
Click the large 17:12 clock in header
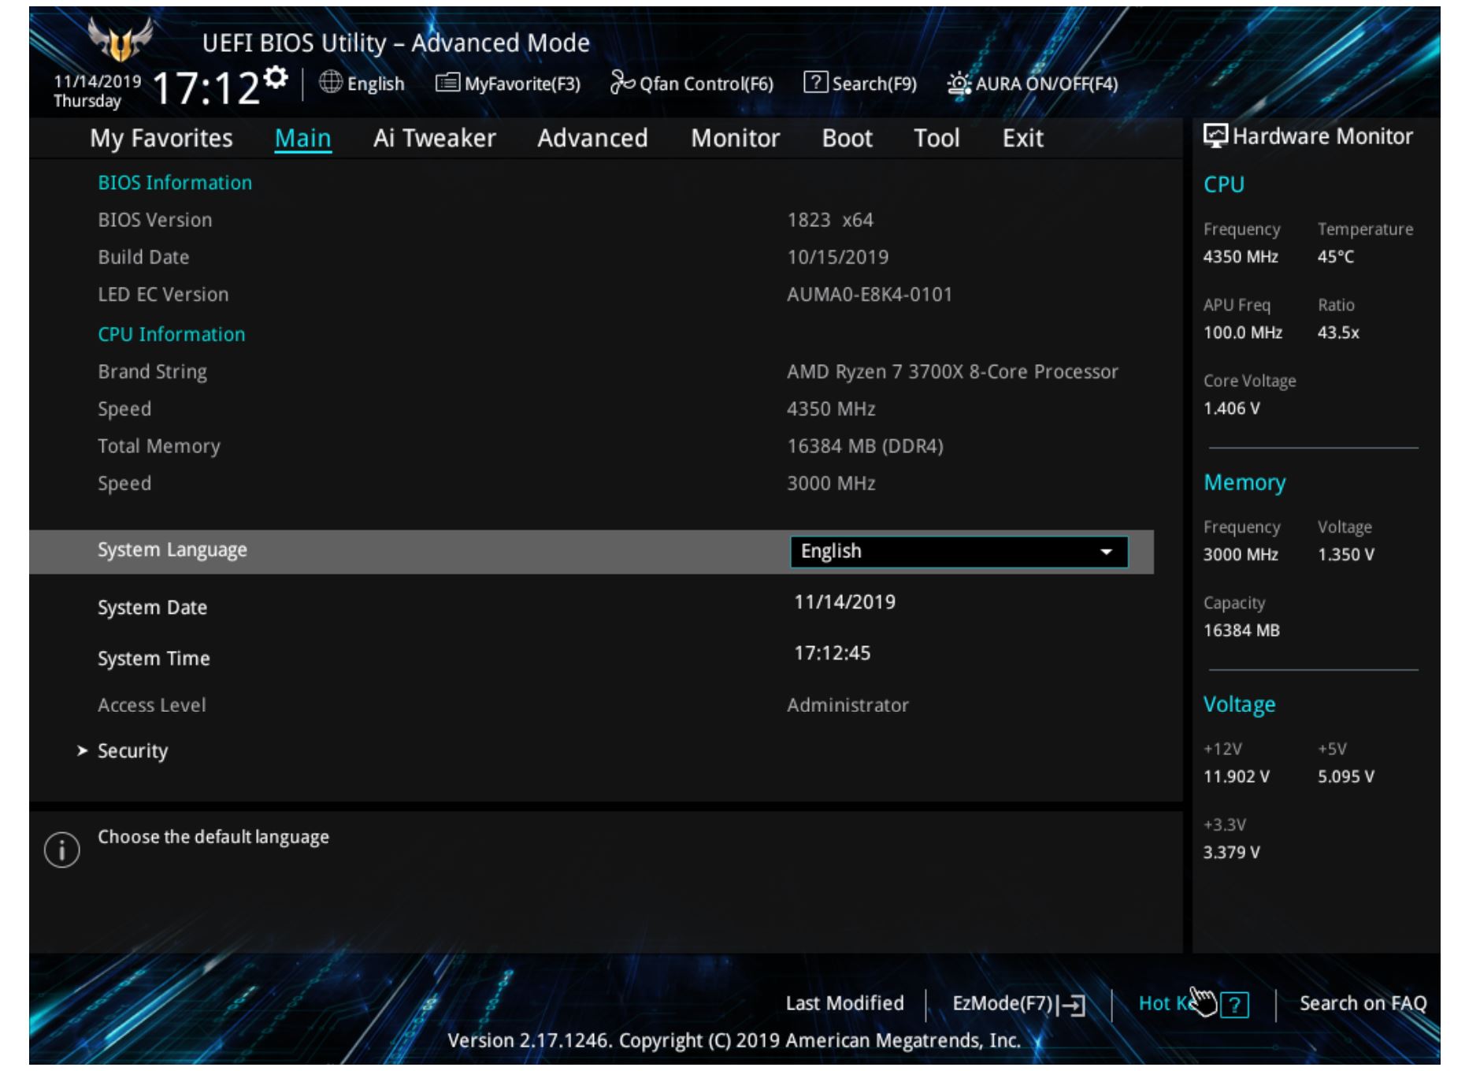(x=206, y=87)
